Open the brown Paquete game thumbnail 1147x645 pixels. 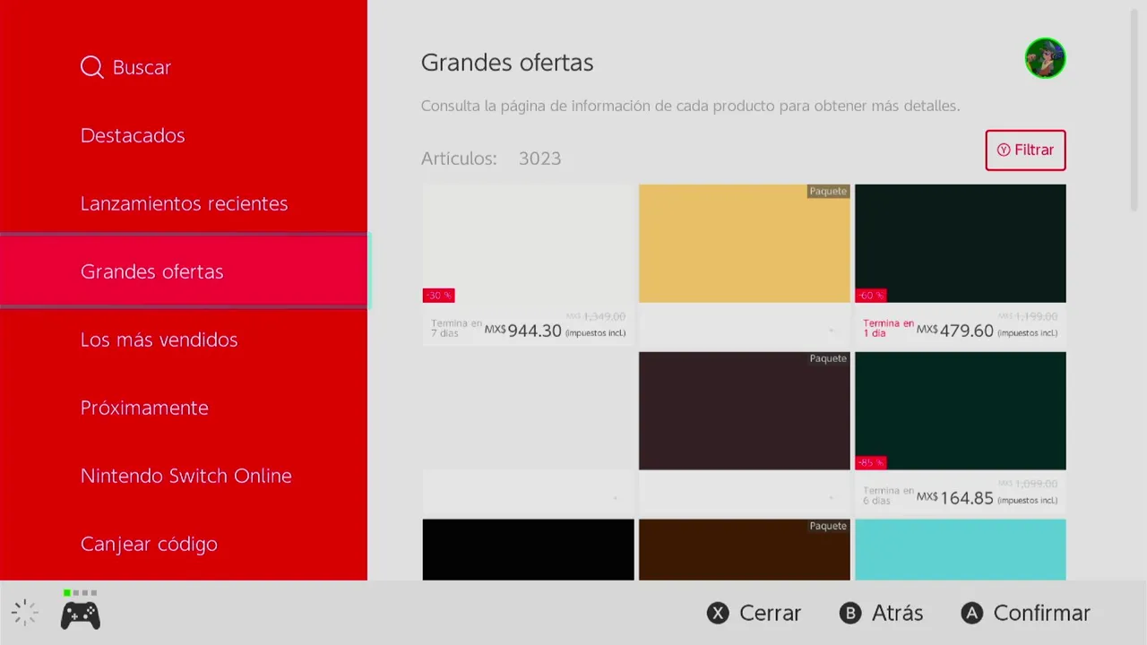coord(744,549)
